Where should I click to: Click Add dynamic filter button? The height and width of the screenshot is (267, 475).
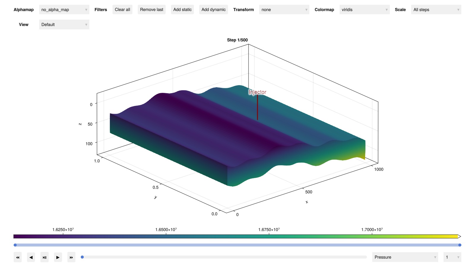click(x=213, y=9)
